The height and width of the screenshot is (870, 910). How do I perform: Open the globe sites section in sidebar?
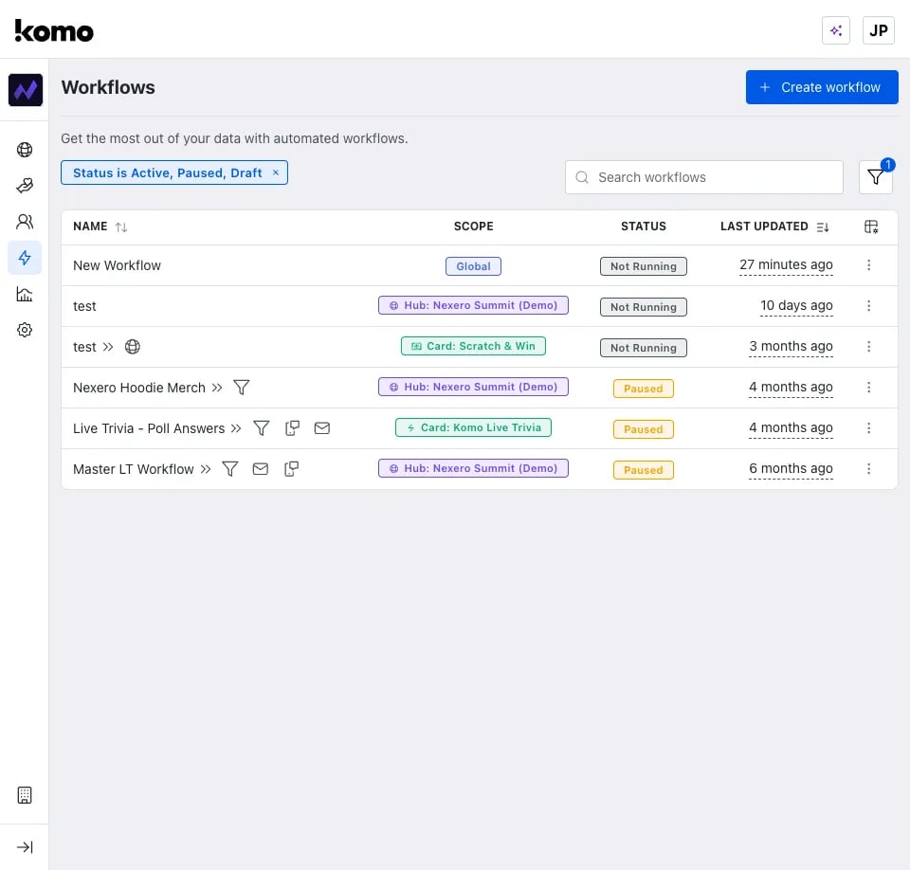coord(25,150)
